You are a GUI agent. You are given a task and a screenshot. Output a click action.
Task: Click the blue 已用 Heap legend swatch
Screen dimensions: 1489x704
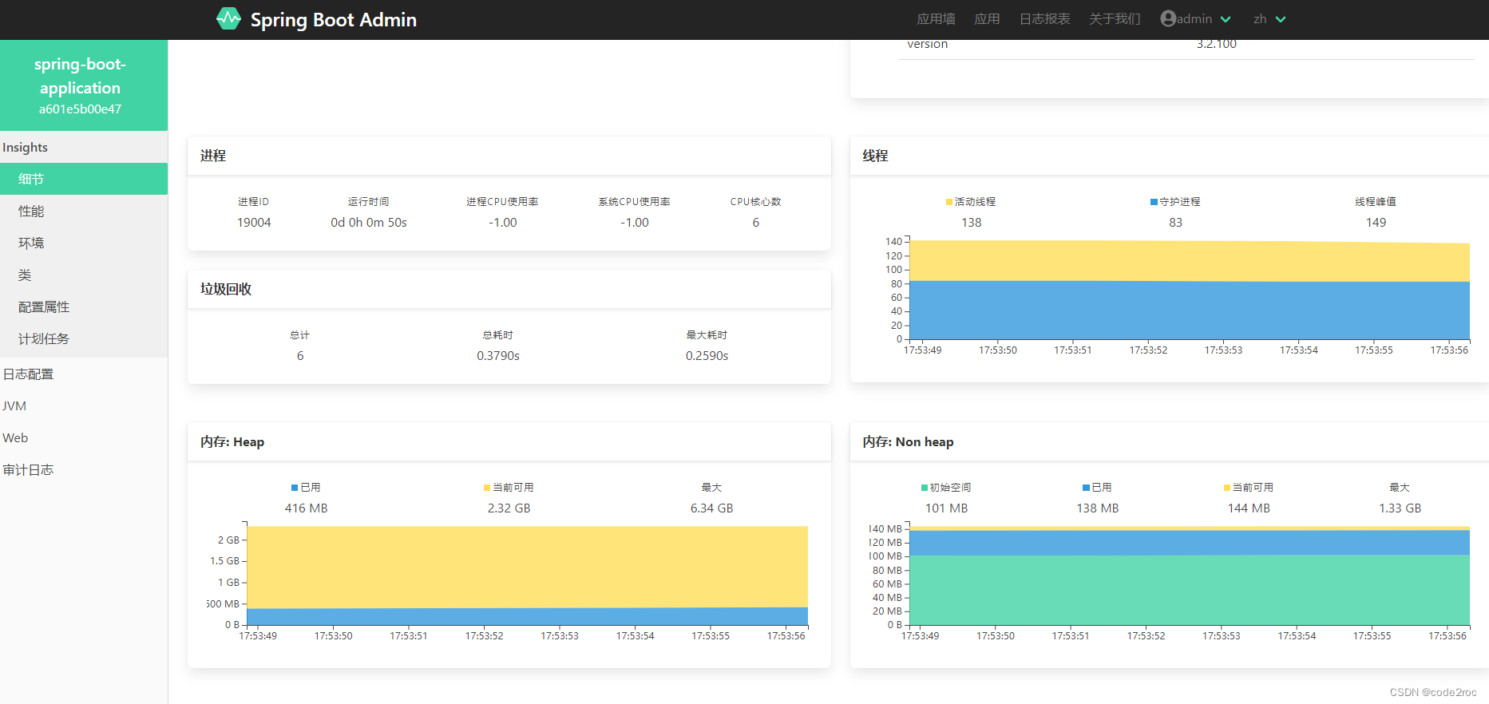coord(295,488)
